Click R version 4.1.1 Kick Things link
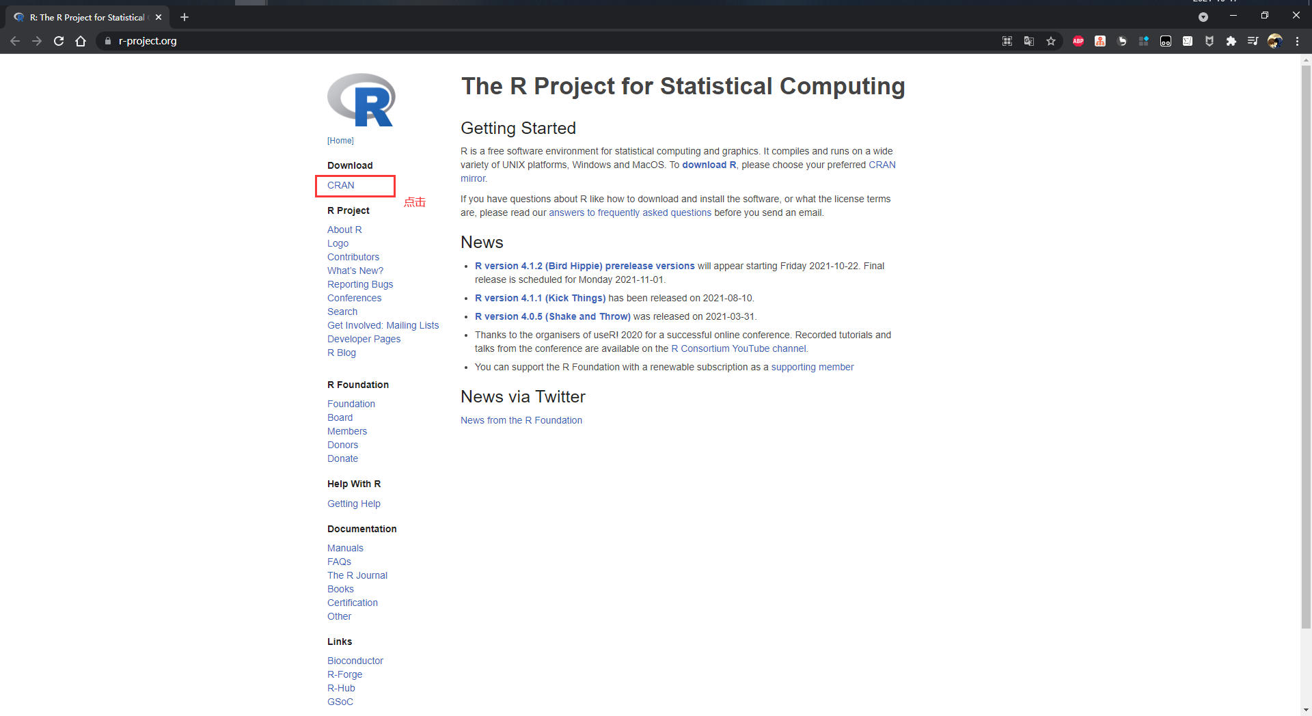This screenshot has width=1312, height=716. click(x=540, y=298)
